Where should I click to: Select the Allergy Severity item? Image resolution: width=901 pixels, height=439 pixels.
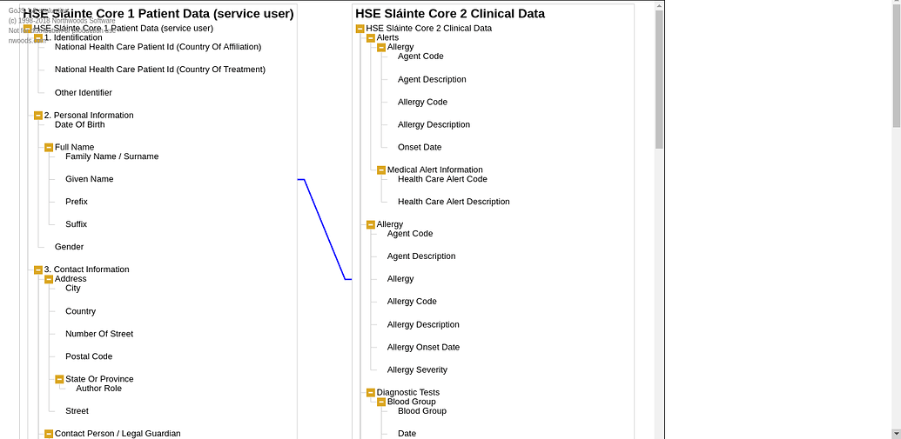pyautogui.click(x=417, y=370)
